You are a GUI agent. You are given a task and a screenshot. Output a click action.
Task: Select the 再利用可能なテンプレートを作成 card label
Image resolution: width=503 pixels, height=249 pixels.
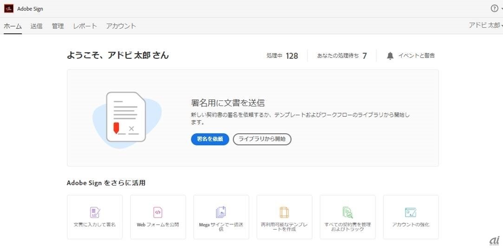click(284, 227)
